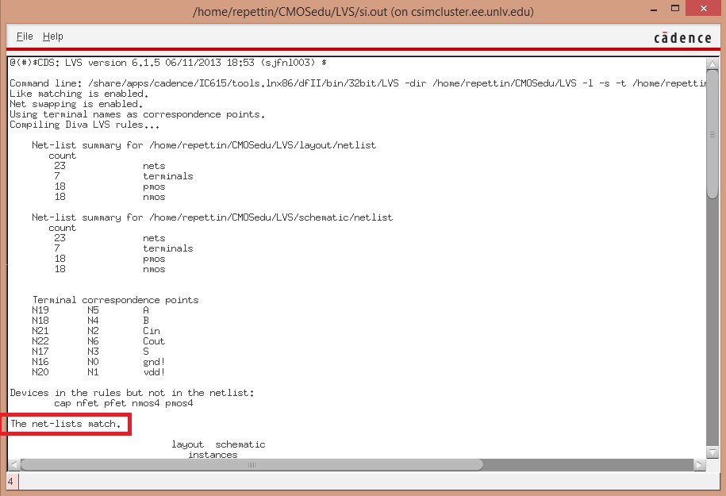Image resolution: width=726 pixels, height=496 pixels.
Task: Click 'Net swapping is enabled.' line
Action: tap(76, 104)
